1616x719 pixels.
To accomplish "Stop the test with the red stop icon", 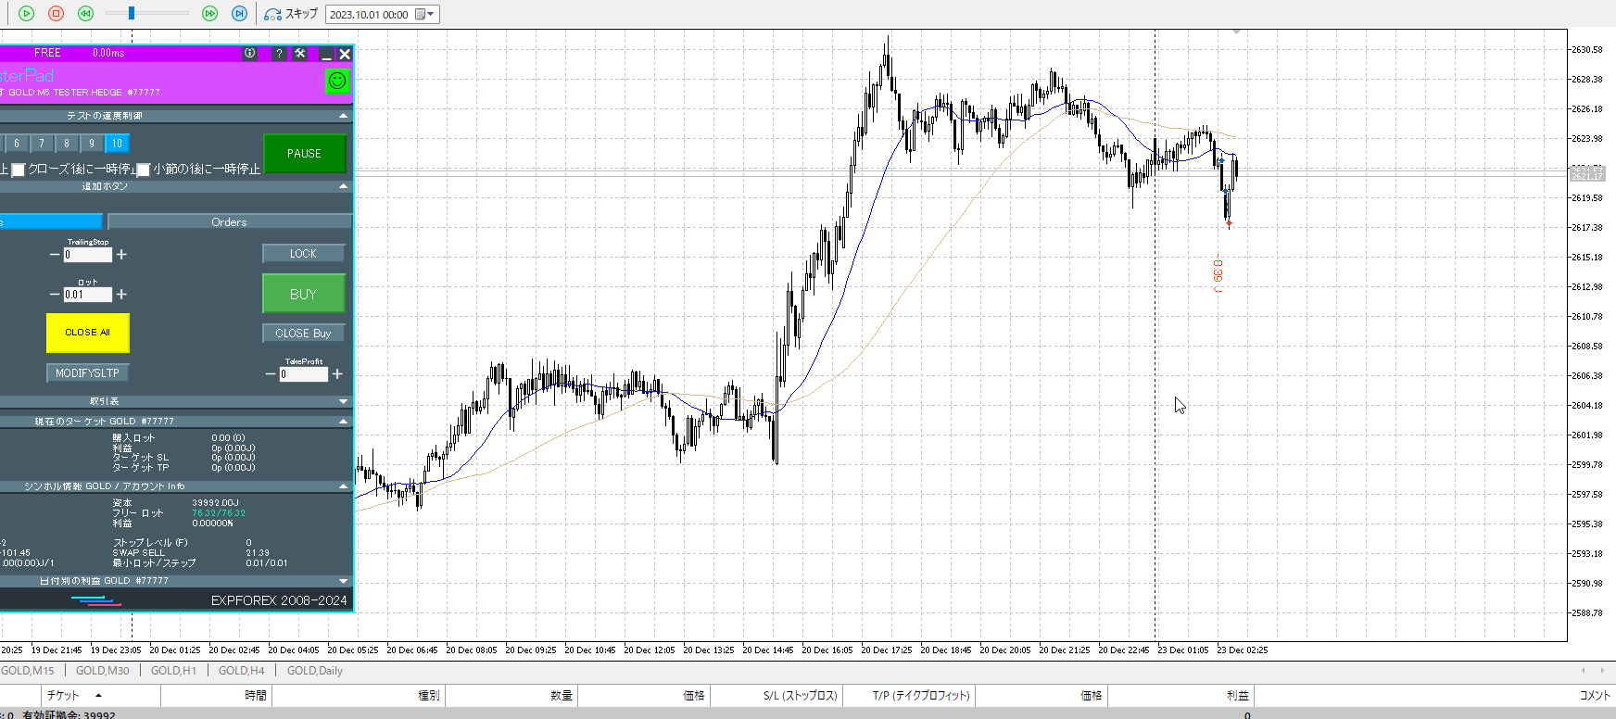I will [56, 13].
